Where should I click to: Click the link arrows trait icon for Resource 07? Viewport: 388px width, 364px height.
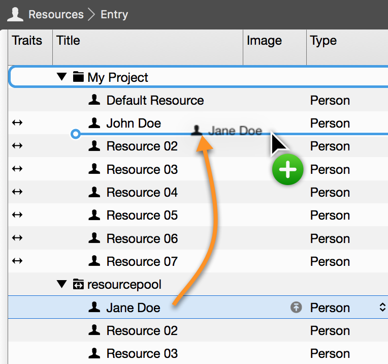click(17, 261)
